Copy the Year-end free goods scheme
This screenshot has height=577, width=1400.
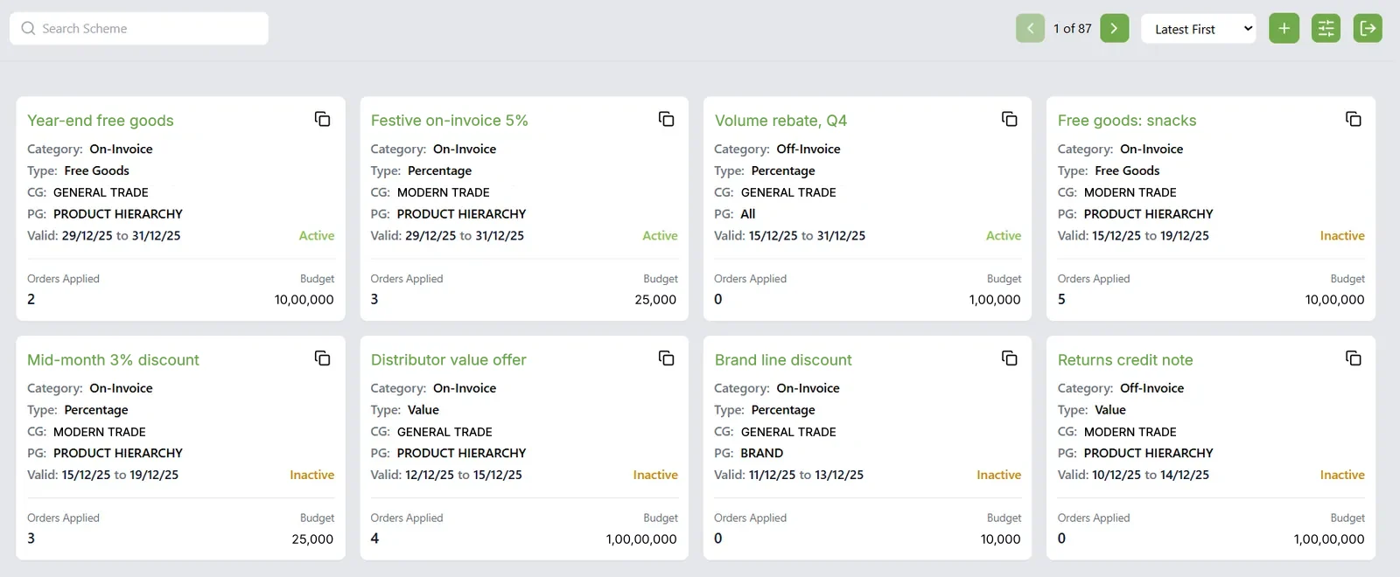(322, 119)
